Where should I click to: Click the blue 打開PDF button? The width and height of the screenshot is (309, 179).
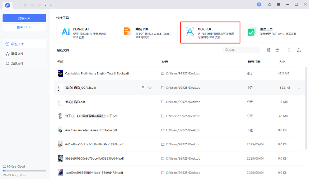coord(24,18)
